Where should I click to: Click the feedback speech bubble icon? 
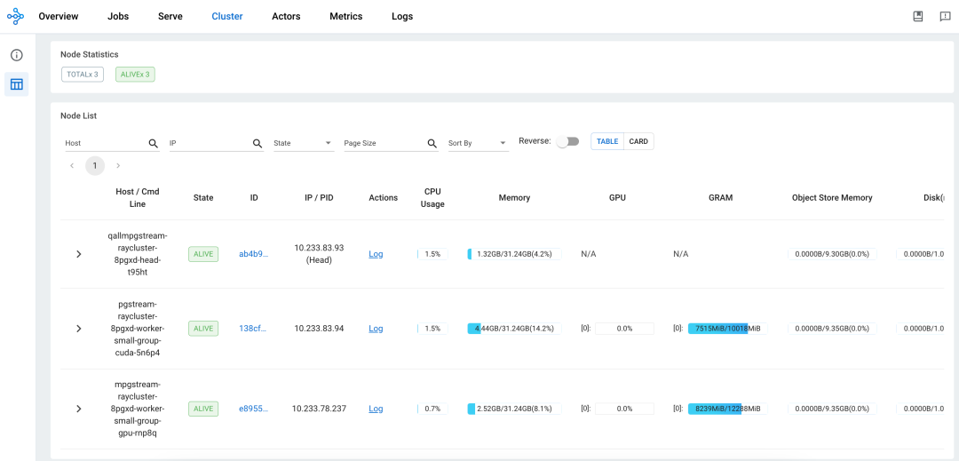945,17
